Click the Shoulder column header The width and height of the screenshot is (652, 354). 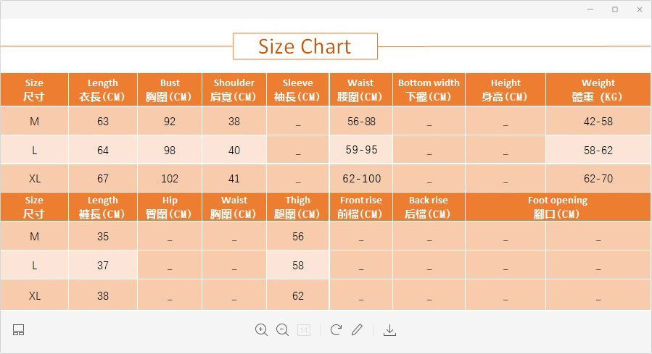click(234, 90)
